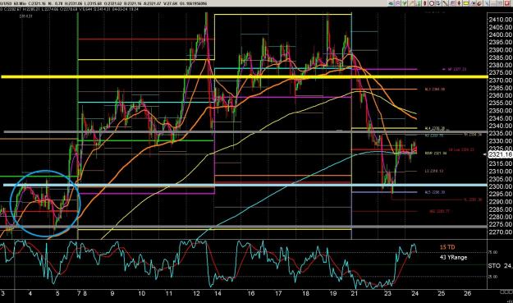Click the 2410.00 price axis label
The image size is (513, 303).
501,20
